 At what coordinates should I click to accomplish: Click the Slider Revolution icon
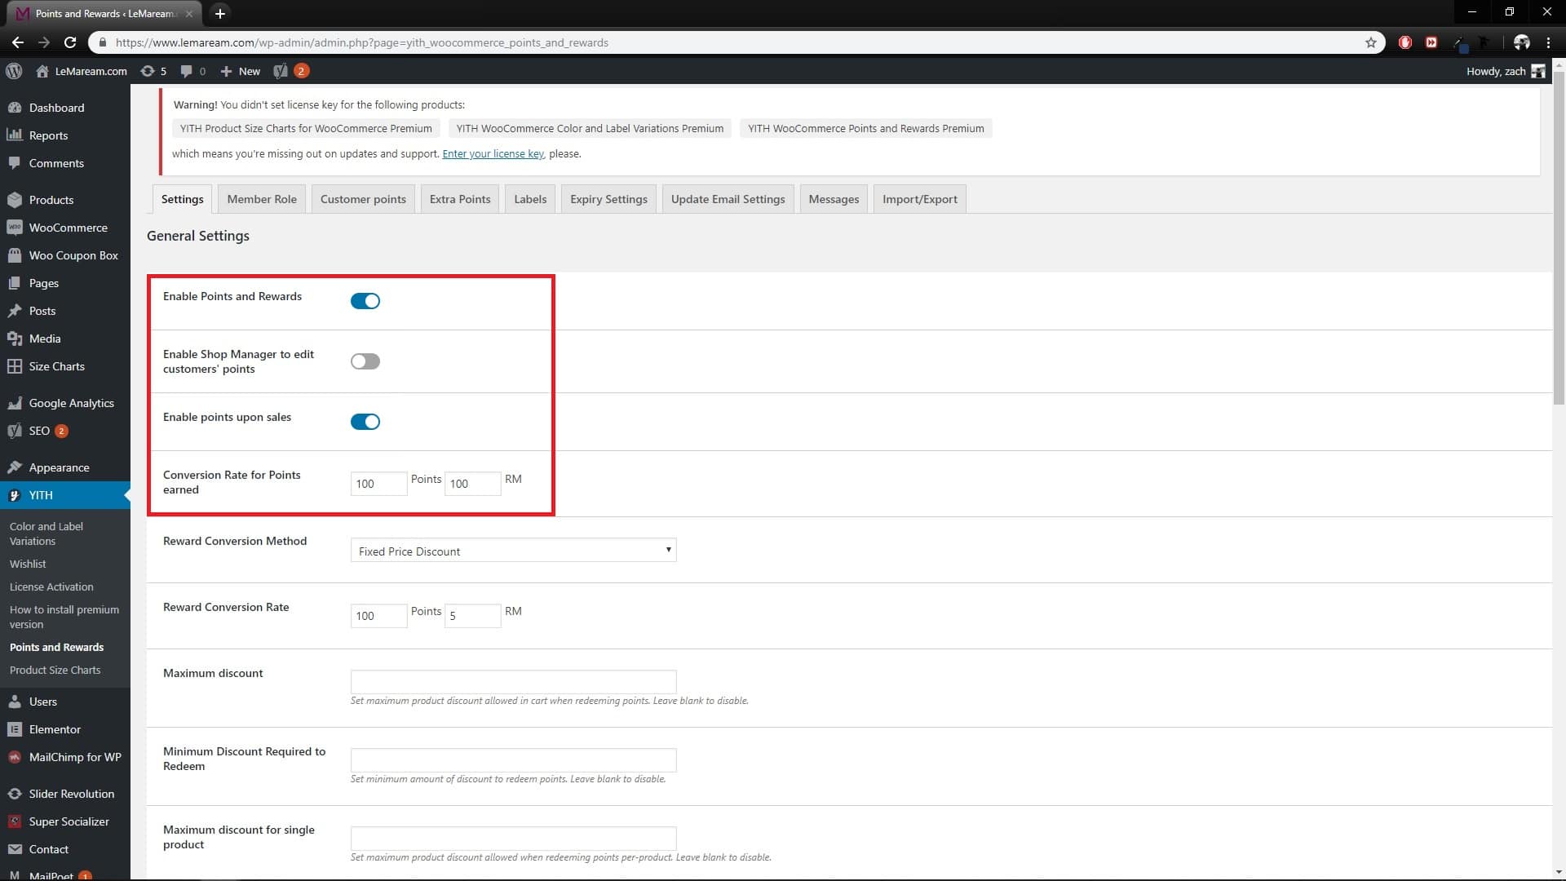[x=15, y=794]
